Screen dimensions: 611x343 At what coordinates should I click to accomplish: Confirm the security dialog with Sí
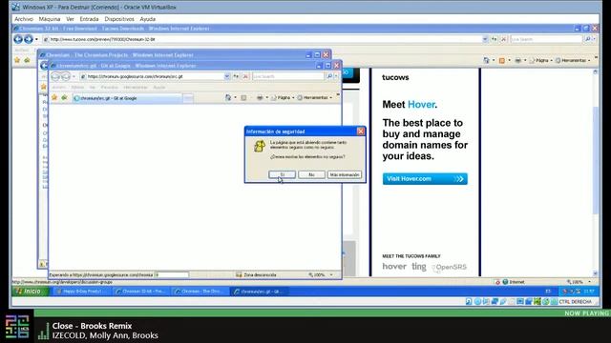tap(283, 174)
